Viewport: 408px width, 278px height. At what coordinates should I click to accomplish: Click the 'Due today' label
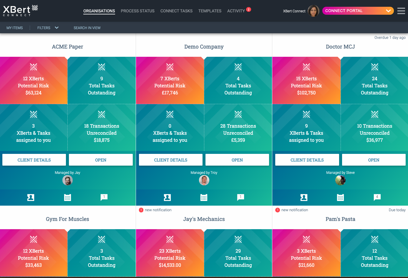point(397,210)
